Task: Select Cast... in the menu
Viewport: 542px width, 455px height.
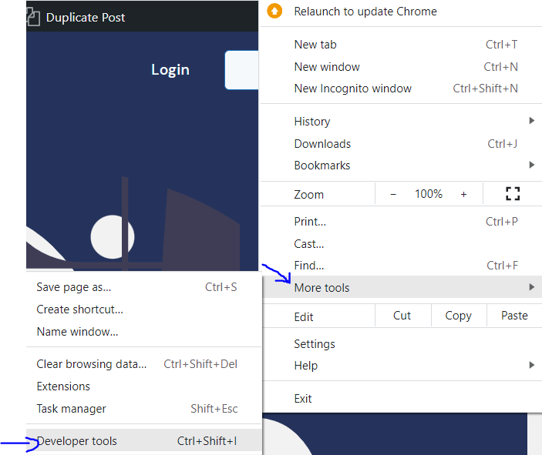Action: click(x=401, y=244)
